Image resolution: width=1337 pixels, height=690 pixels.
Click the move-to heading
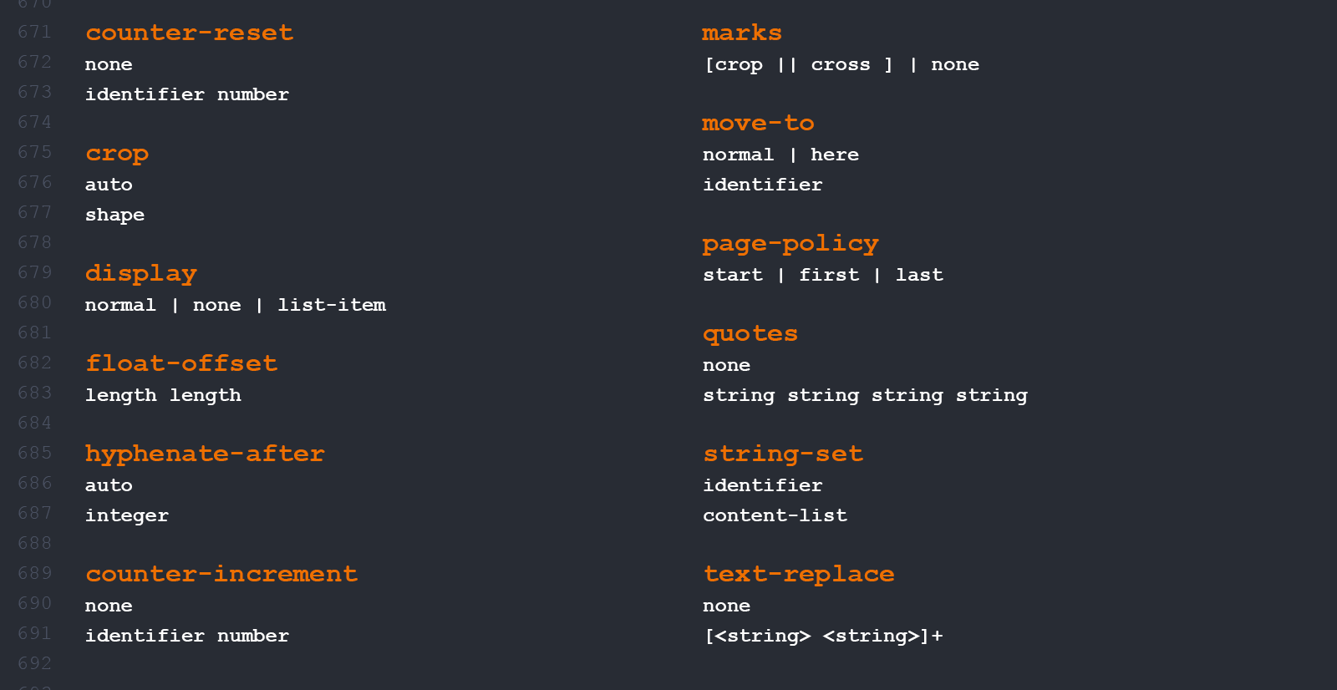point(758,124)
